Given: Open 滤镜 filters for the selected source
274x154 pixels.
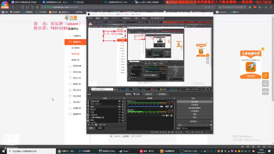Looking at the screenshot, I should (137, 94).
